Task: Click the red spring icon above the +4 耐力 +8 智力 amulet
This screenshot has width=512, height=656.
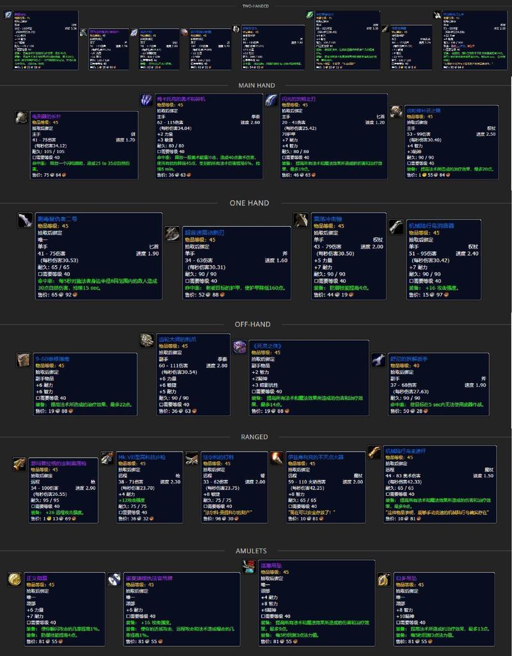Action: click(249, 567)
